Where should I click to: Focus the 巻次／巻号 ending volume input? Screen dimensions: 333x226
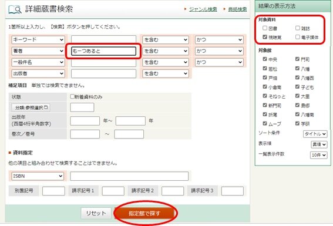[x=129, y=134]
